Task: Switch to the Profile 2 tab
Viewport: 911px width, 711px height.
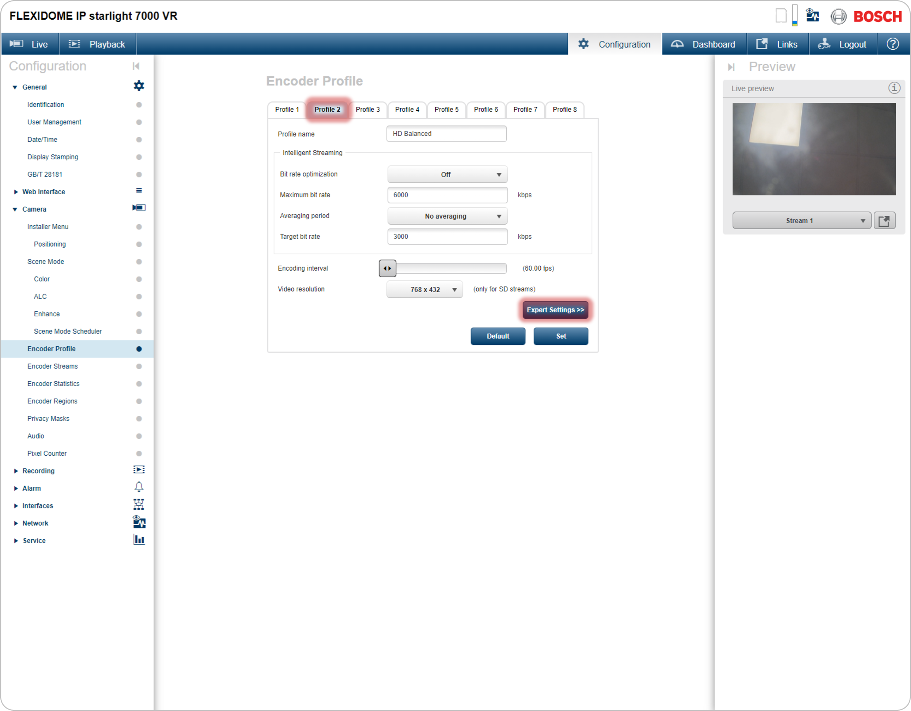Action: tap(327, 110)
